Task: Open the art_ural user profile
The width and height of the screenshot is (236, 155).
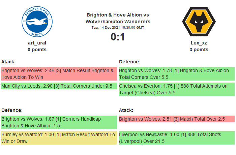Action: 37,43
